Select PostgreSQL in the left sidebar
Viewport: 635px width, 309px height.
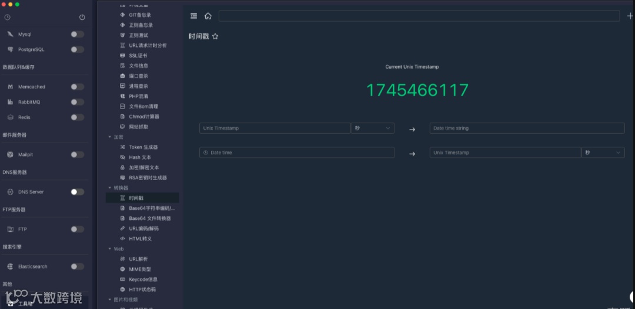tap(31, 49)
